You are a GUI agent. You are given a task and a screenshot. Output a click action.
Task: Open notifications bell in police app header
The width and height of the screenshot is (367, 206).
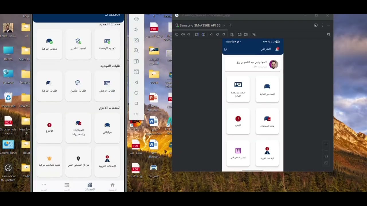tap(277, 49)
